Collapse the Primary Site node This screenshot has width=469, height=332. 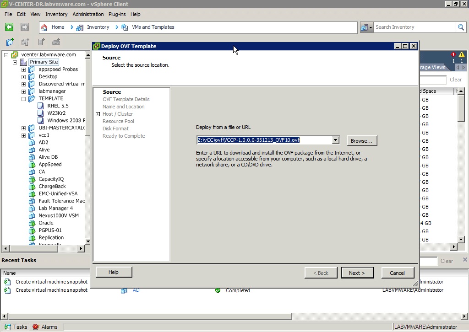pos(15,62)
